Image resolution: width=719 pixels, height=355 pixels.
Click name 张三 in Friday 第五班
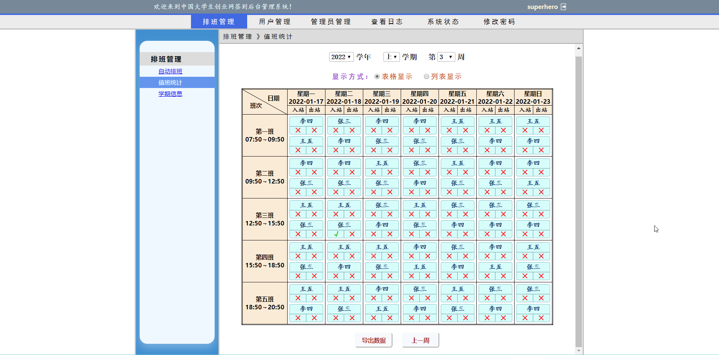tap(457, 309)
